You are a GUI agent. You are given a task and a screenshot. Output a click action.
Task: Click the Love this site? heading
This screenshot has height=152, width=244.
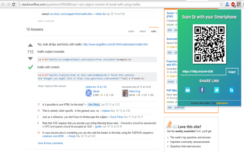[x=189, y=127]
